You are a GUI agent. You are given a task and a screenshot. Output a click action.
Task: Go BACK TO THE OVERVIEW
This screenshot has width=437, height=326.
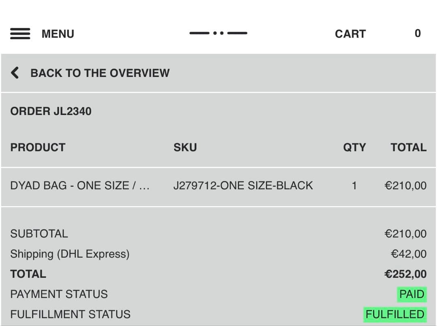coord(100,73)
